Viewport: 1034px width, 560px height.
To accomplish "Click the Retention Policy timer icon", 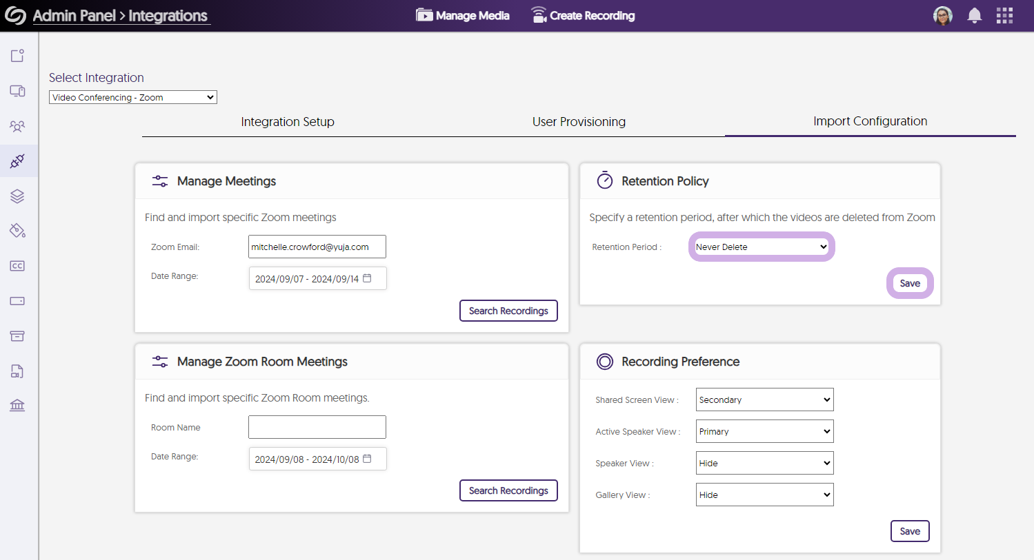I will [605, 180].
